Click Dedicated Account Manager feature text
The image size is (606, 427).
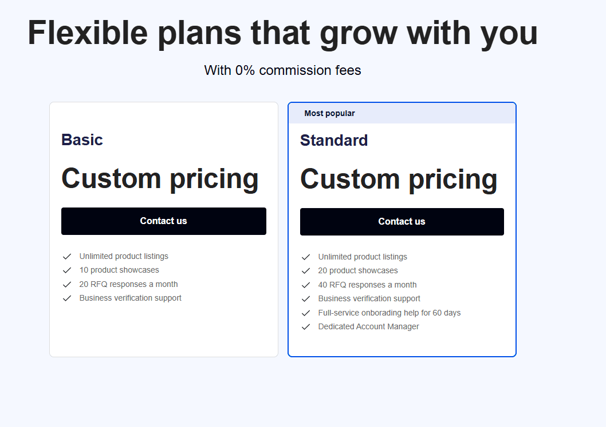coord(368,327)
